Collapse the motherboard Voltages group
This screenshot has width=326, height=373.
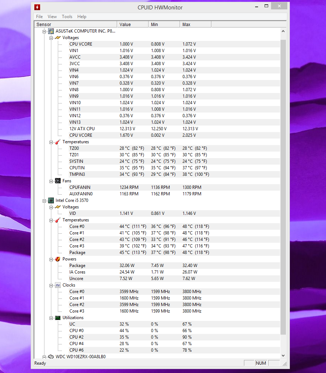click(x=51, y=38)
